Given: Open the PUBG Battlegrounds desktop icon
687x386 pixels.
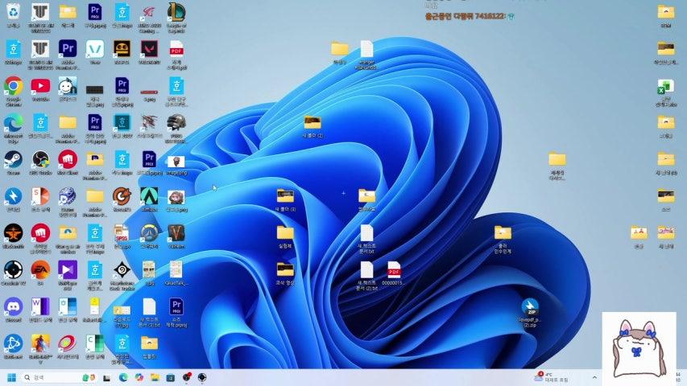Looking at the screenshot, I should pyautogui.click(x=176, y=123).
